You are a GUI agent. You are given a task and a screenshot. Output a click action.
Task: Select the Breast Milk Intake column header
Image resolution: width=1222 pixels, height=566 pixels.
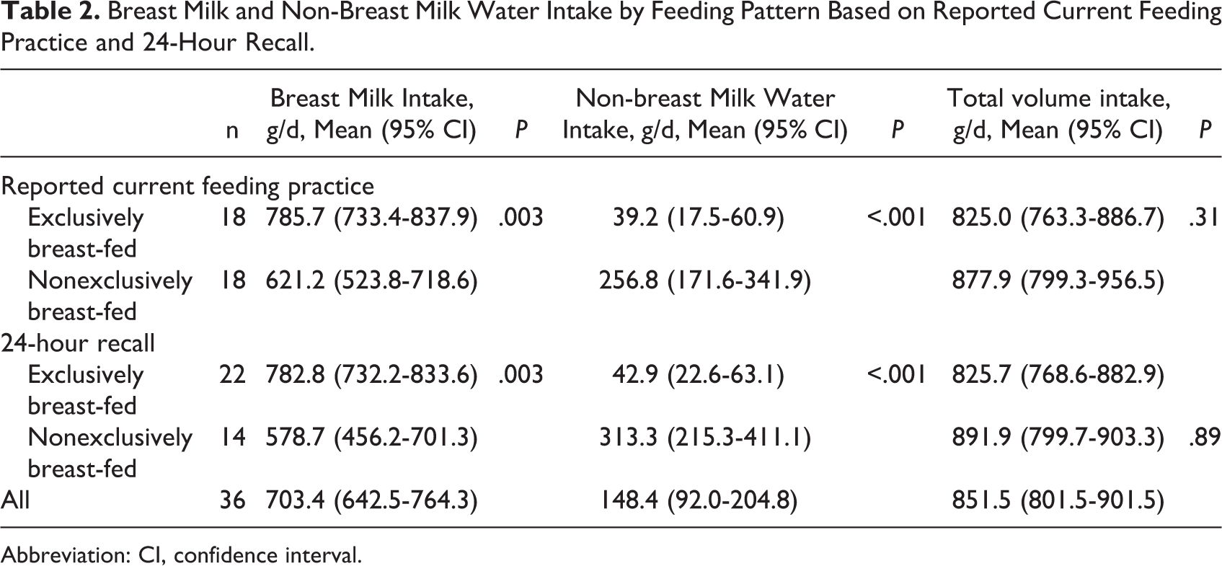tap(371, 113)
